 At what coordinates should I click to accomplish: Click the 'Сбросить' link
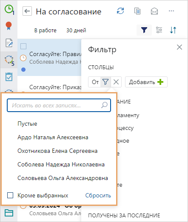[98, 195]
